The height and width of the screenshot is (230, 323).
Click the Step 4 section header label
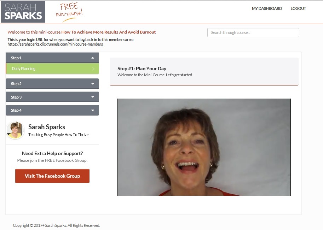pos(16,110)
